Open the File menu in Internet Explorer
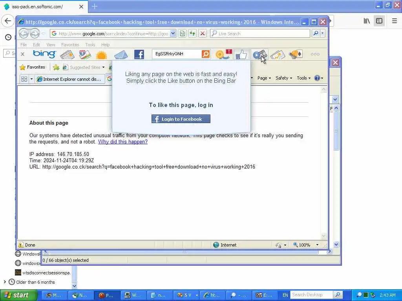This screenshot has width=402, height=301. point(24,45)
